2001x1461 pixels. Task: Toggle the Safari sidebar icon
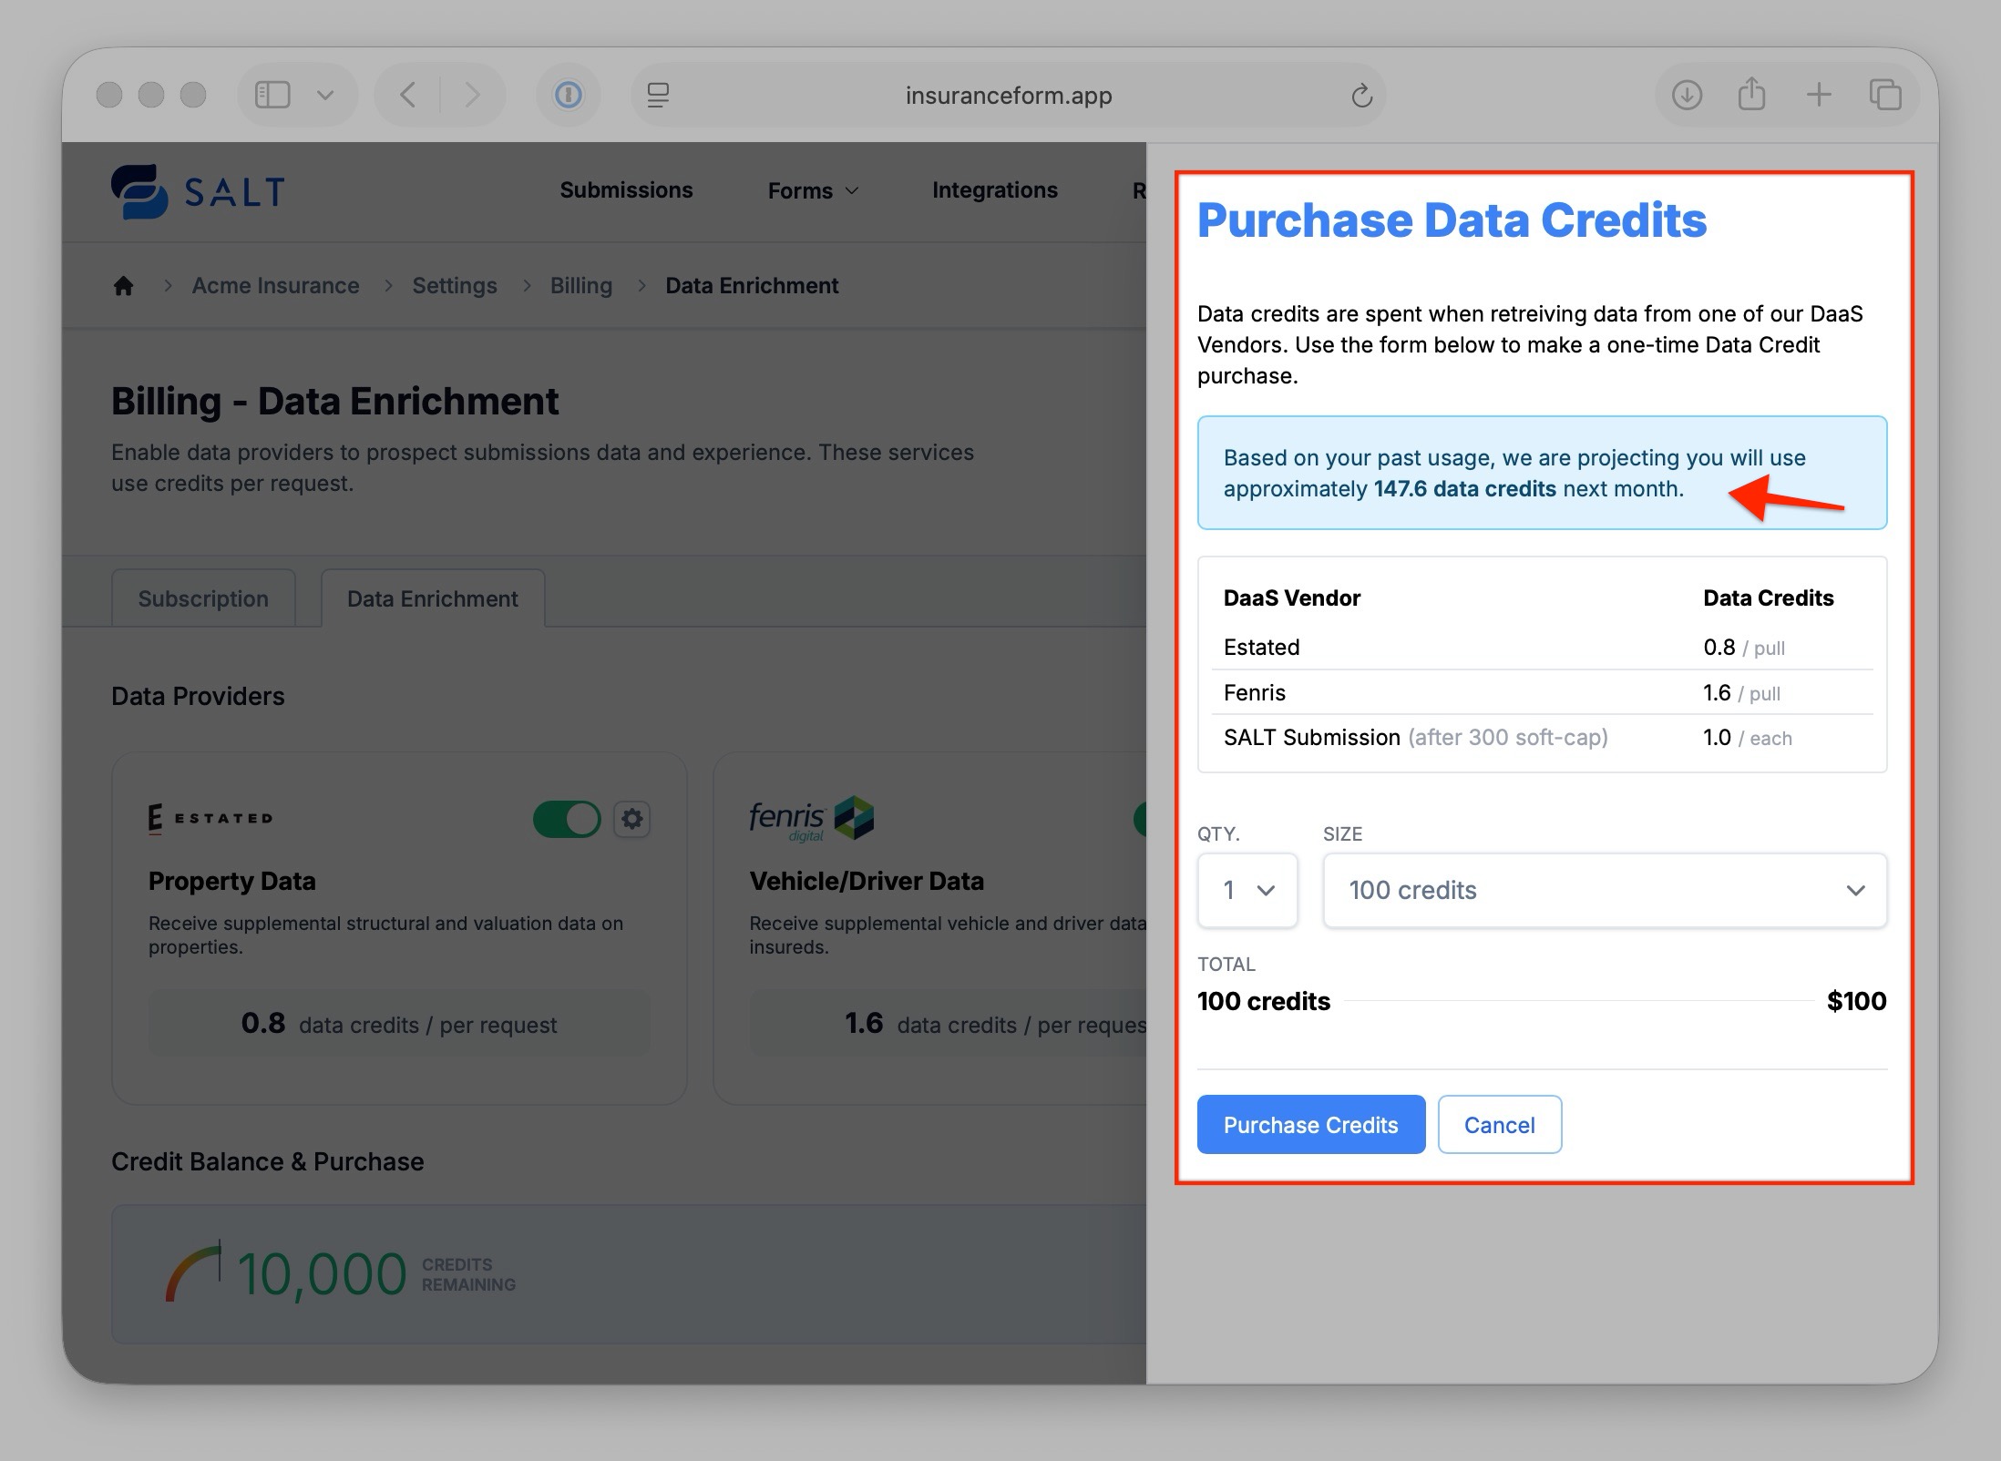pos(272,95)
